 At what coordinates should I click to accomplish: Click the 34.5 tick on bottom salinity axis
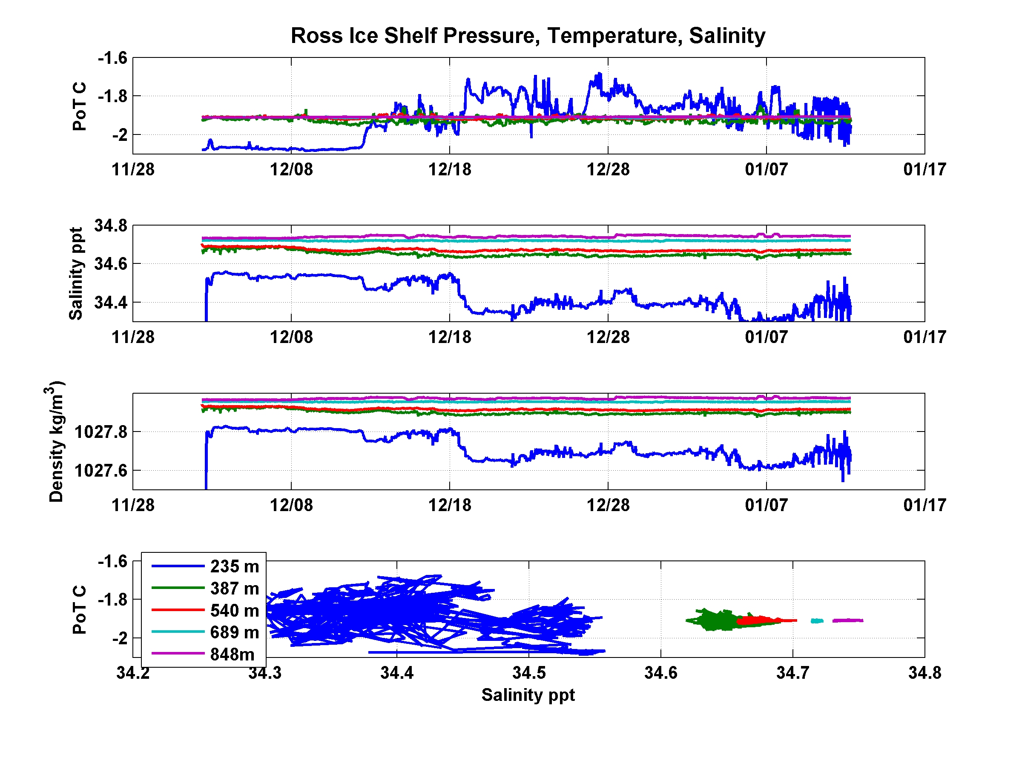(x=529, y=673)
